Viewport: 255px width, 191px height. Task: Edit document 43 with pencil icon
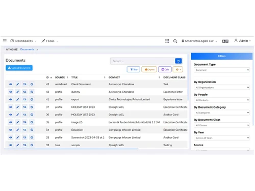click(18, 84)
